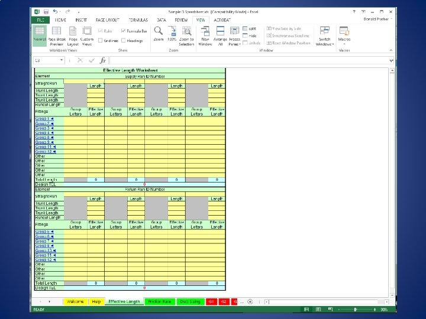Image resolution: width=426 pixels, height=319 pixels.
Task: Click the Group 10 return link
Action: click(46, 250)
